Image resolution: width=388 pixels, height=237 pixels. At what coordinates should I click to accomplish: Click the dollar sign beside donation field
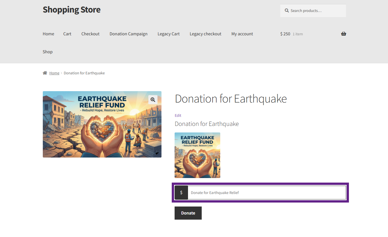(x=181, y=193)
